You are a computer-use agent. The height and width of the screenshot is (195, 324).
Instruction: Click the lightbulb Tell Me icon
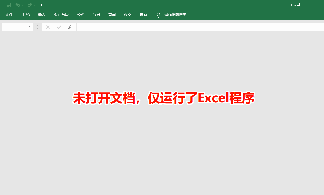click(x=158, y=15)
